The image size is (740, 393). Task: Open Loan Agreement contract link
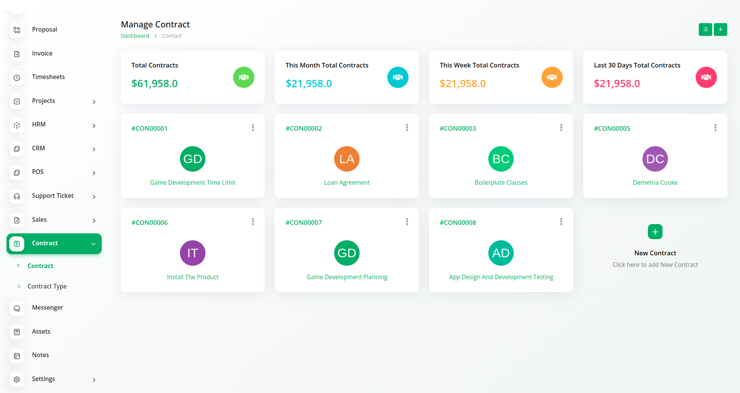(x=346, y=183)
